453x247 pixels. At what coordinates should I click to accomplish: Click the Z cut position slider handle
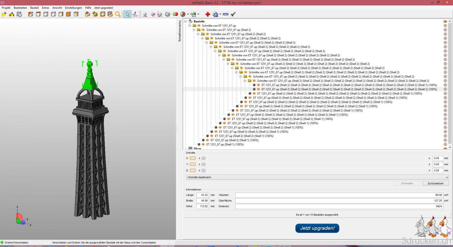pos(204,171)
